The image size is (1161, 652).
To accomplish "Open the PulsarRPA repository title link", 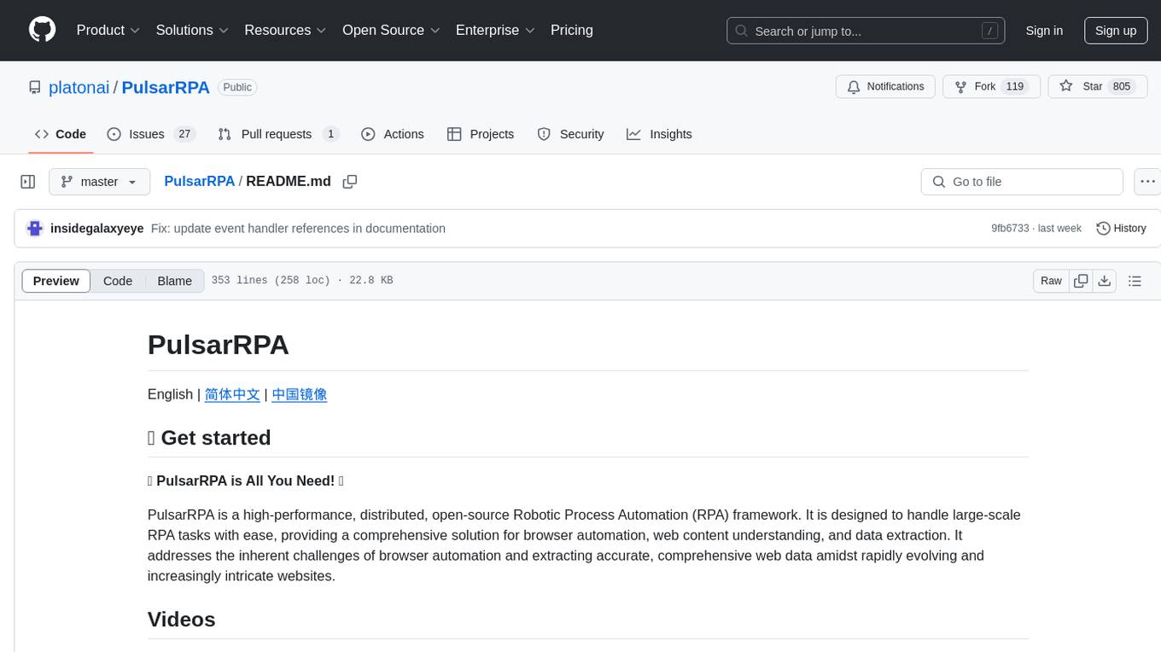I will (166, 87).
